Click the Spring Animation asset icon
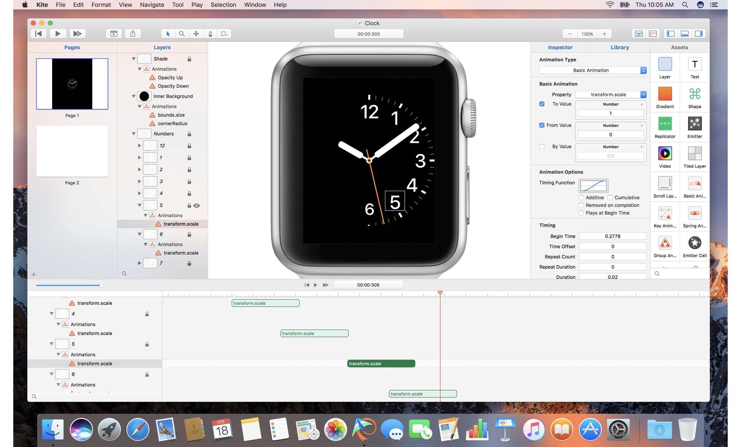Screen dimensions: 741x447 694,213
